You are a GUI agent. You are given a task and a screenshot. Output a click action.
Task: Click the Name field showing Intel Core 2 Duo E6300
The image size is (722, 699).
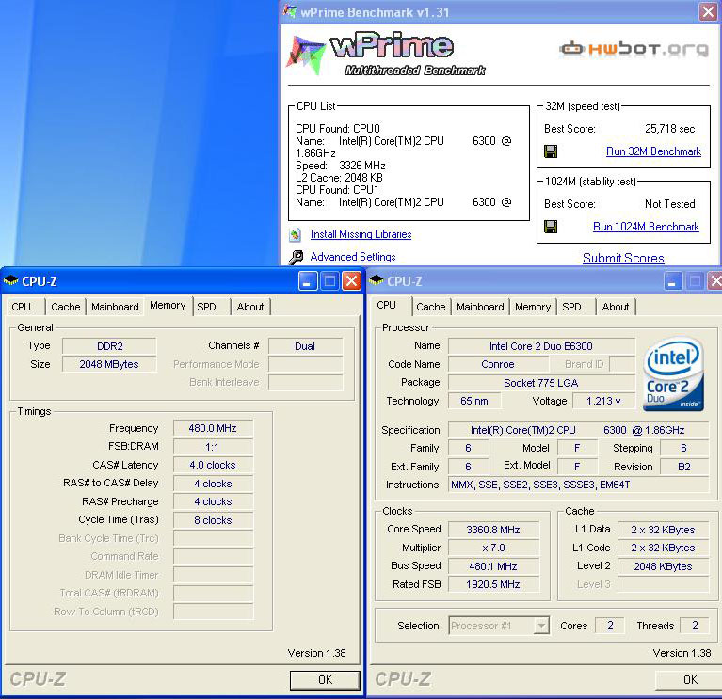541,346
